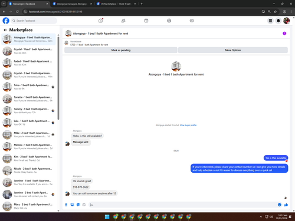295x221 pixels.
Task: Open Chrome three-dot menu
Action: [x=291, y=12]
